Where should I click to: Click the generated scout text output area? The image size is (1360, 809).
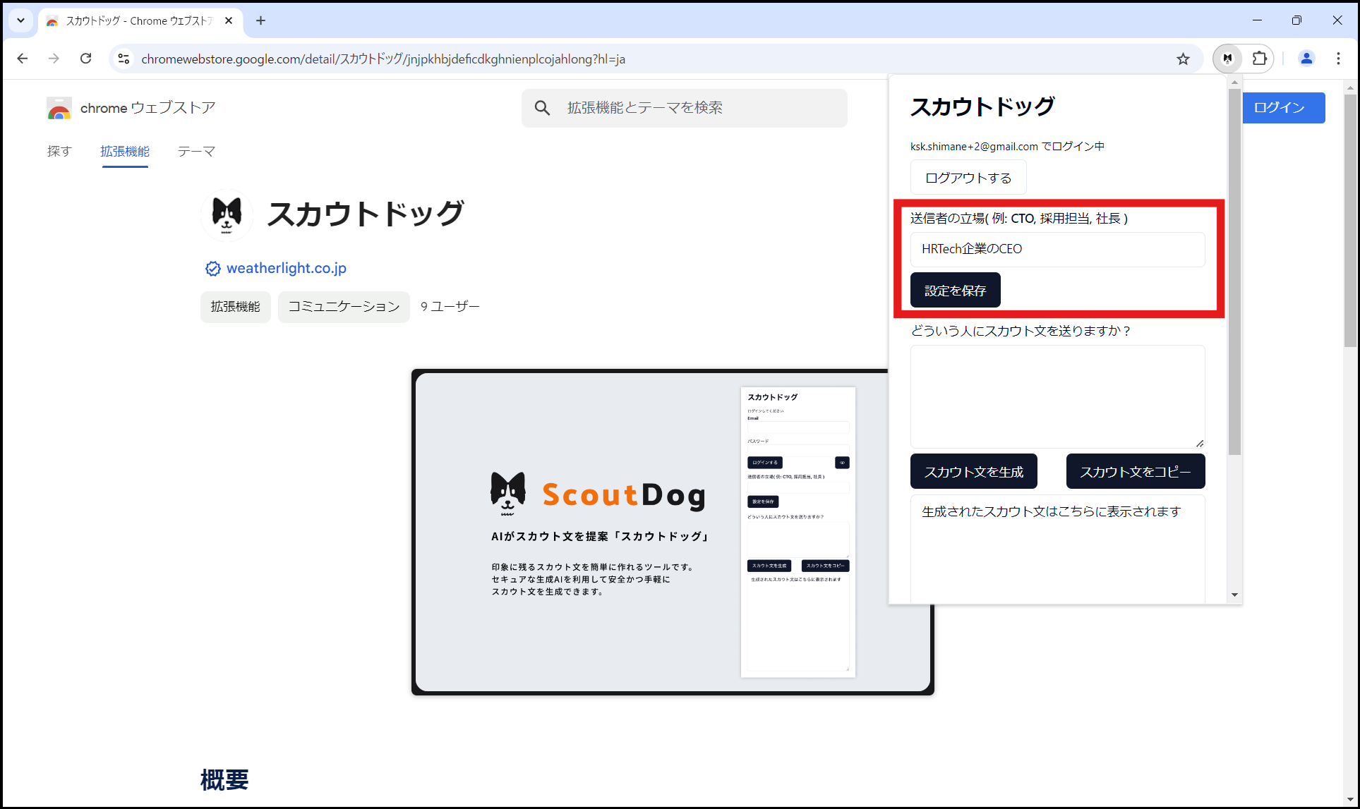pyautogui.click(x=1057, y=549)
